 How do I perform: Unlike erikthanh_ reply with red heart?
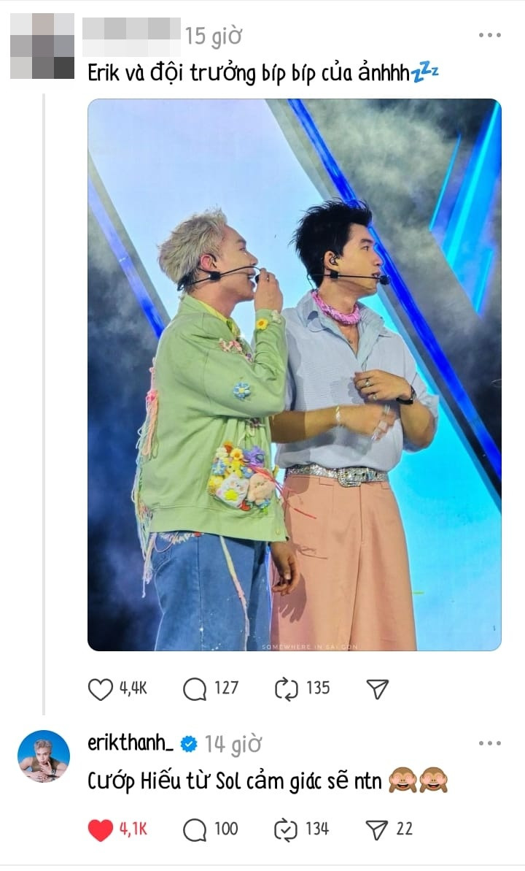(101, 830)
